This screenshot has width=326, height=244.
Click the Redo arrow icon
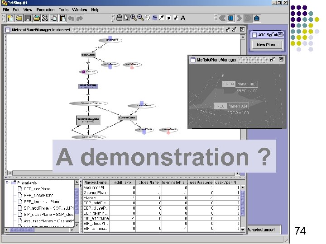80,18
